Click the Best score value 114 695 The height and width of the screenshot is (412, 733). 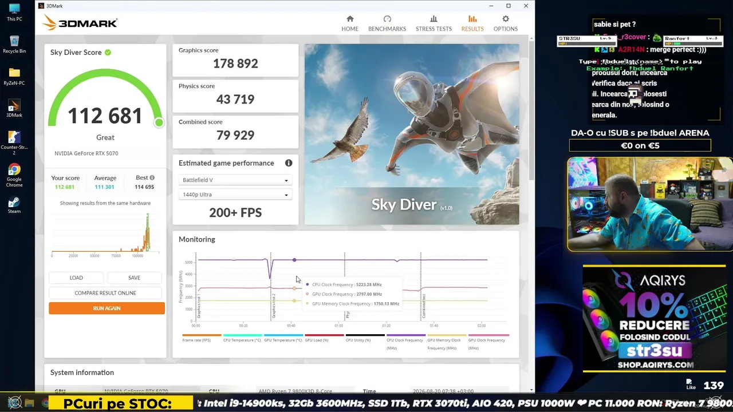coord(144,187)
